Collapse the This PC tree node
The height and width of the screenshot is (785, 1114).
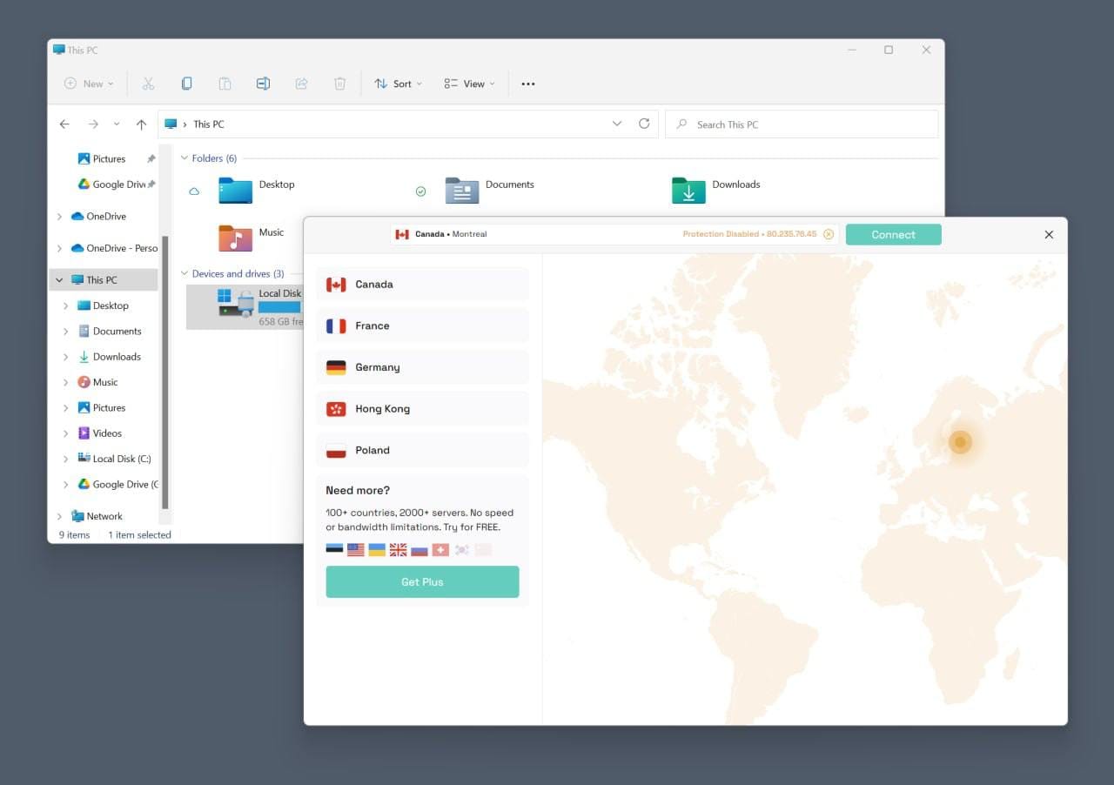pyautogui.click(x=59, y=280)
